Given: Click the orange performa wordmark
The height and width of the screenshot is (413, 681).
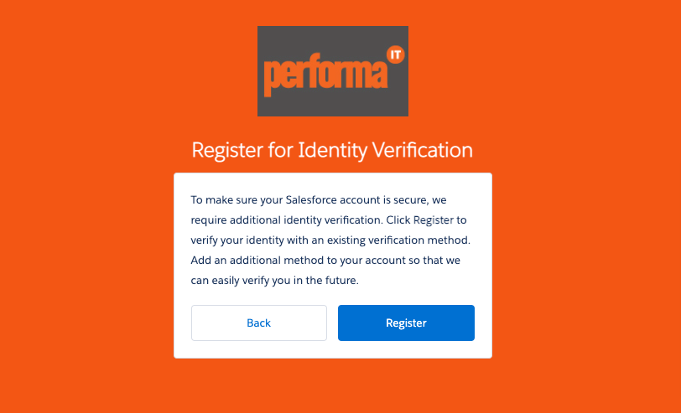Looking at the screenshot, I should click(x=325, y=76).
